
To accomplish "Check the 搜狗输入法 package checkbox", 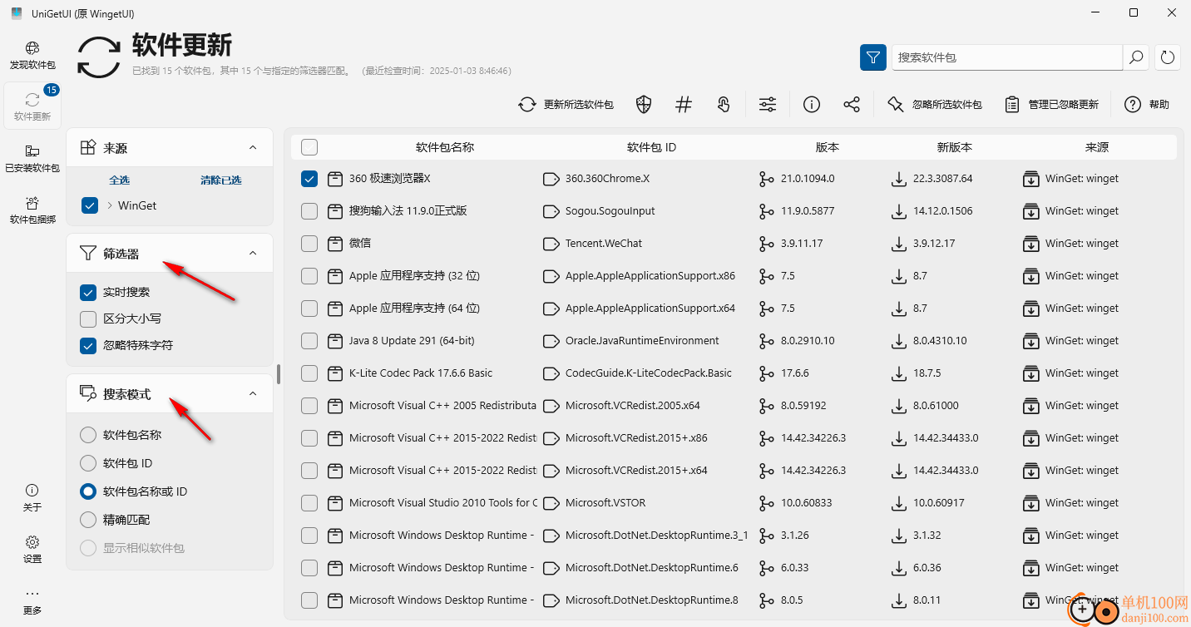I will pos(309,211).
